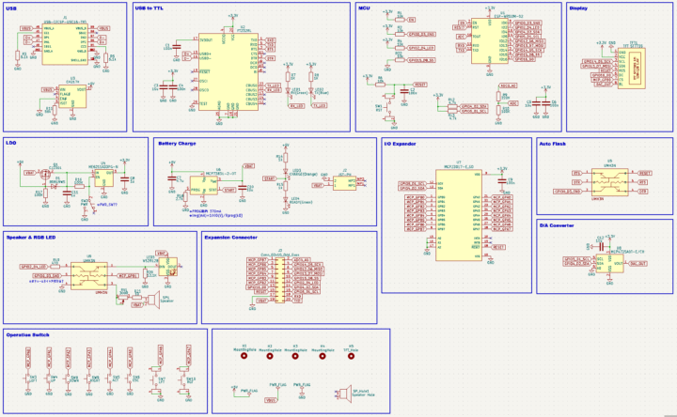This screenshot has height=417, width=677.
Task: Click the expansion connector J3 symbol
Action: coord(278,278)
